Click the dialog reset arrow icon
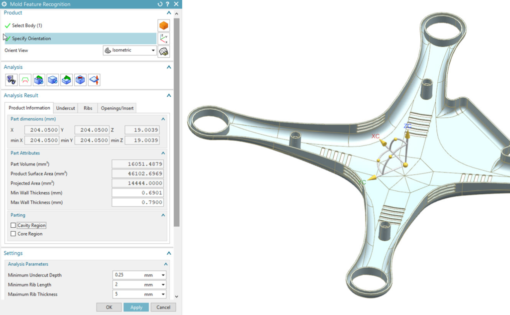Screen dimensions: 510x315 coord(160,4)
